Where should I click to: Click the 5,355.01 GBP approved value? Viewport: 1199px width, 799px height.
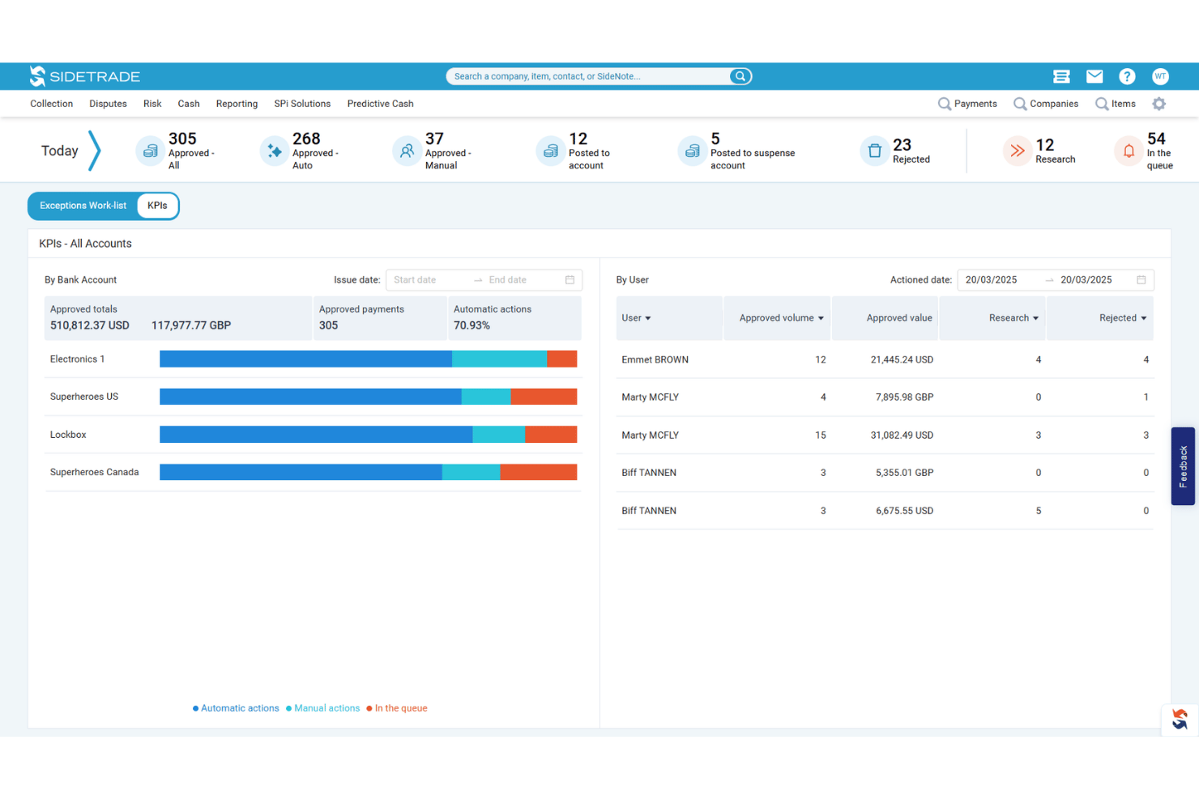(x=904, y=473)
